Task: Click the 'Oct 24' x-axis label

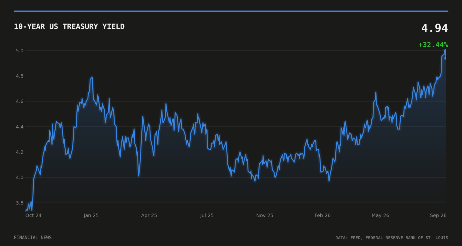Action: 33,215
